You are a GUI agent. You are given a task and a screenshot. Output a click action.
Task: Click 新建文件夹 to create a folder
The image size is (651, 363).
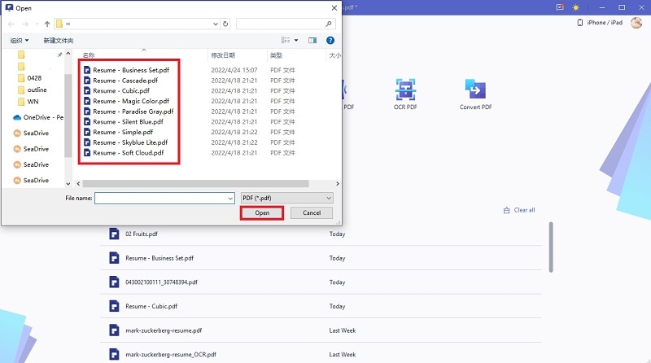click(x=59, y=40)
